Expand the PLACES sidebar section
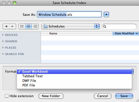Viewport: 139px width, 102px height. [3, 47]
